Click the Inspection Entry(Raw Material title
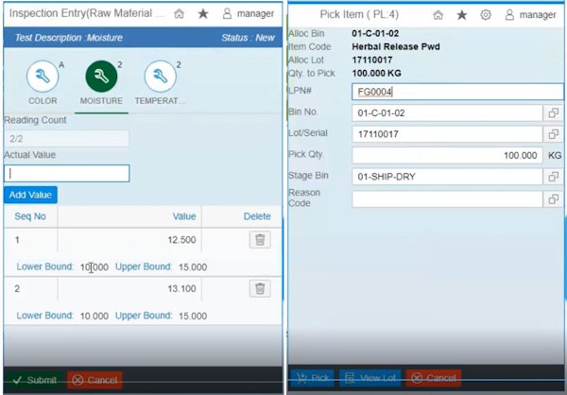567x395 pixels. coord(87,13)
